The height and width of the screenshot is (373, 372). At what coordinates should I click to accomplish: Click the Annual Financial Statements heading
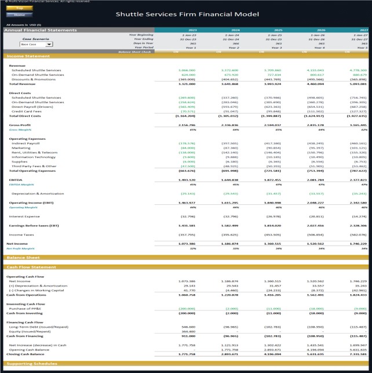tap(41, 30)
